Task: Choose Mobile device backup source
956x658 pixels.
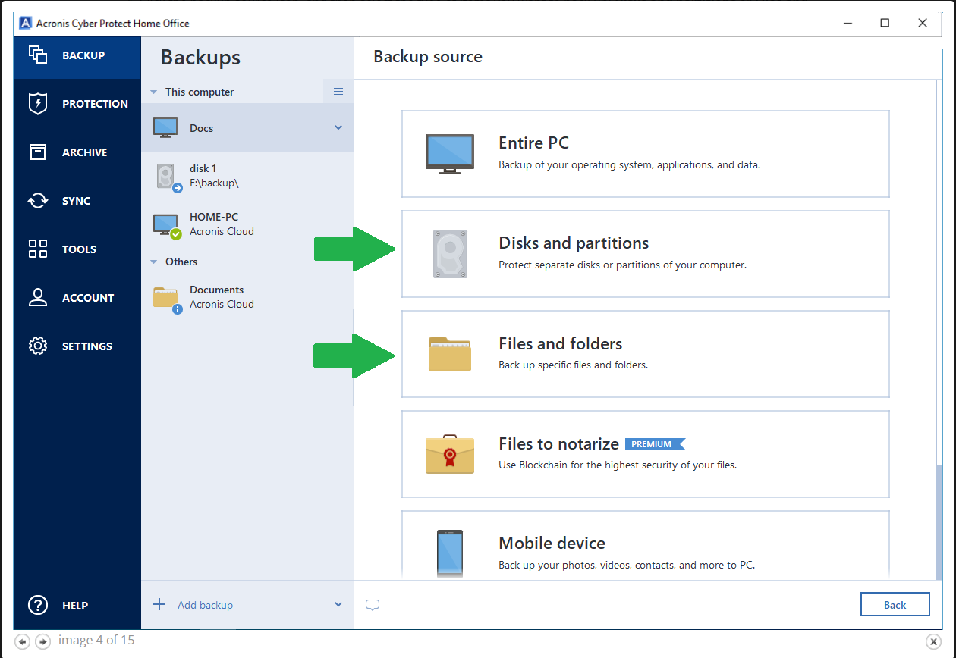Action: click(x=645, y=546)
